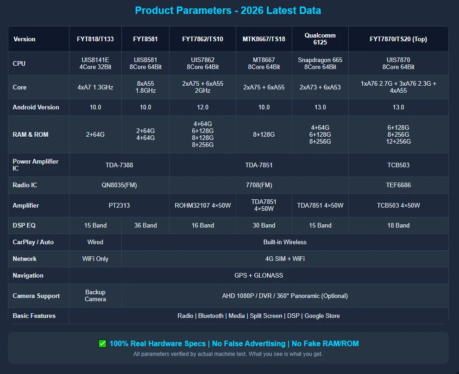
Task: Select the '18 Band' cell
Action: click(x=398, y=225)
